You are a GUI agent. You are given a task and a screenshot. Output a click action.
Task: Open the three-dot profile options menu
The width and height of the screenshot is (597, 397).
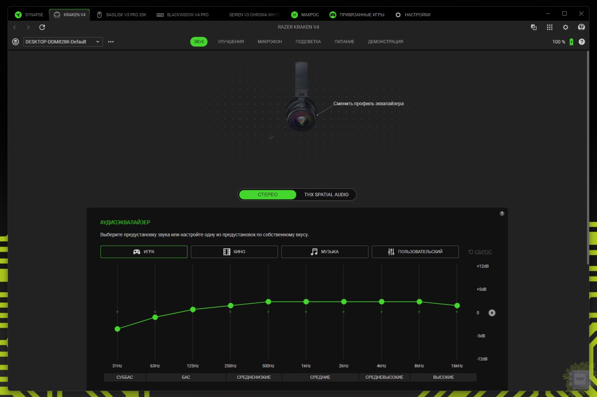point(111,42)
